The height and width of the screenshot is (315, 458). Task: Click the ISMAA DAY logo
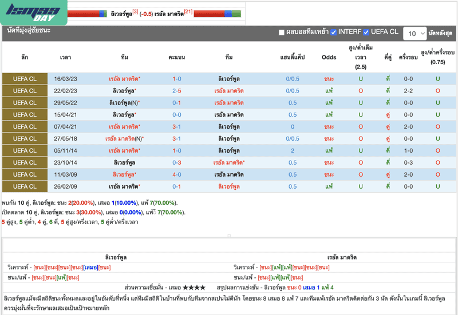click(33, 13)
